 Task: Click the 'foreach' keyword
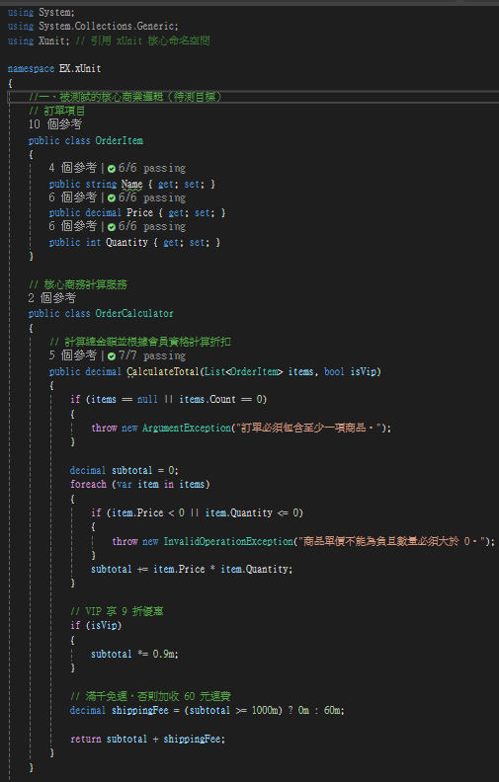pos(88,484)
